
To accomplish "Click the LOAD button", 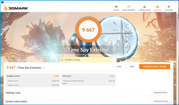I will 119,67.
